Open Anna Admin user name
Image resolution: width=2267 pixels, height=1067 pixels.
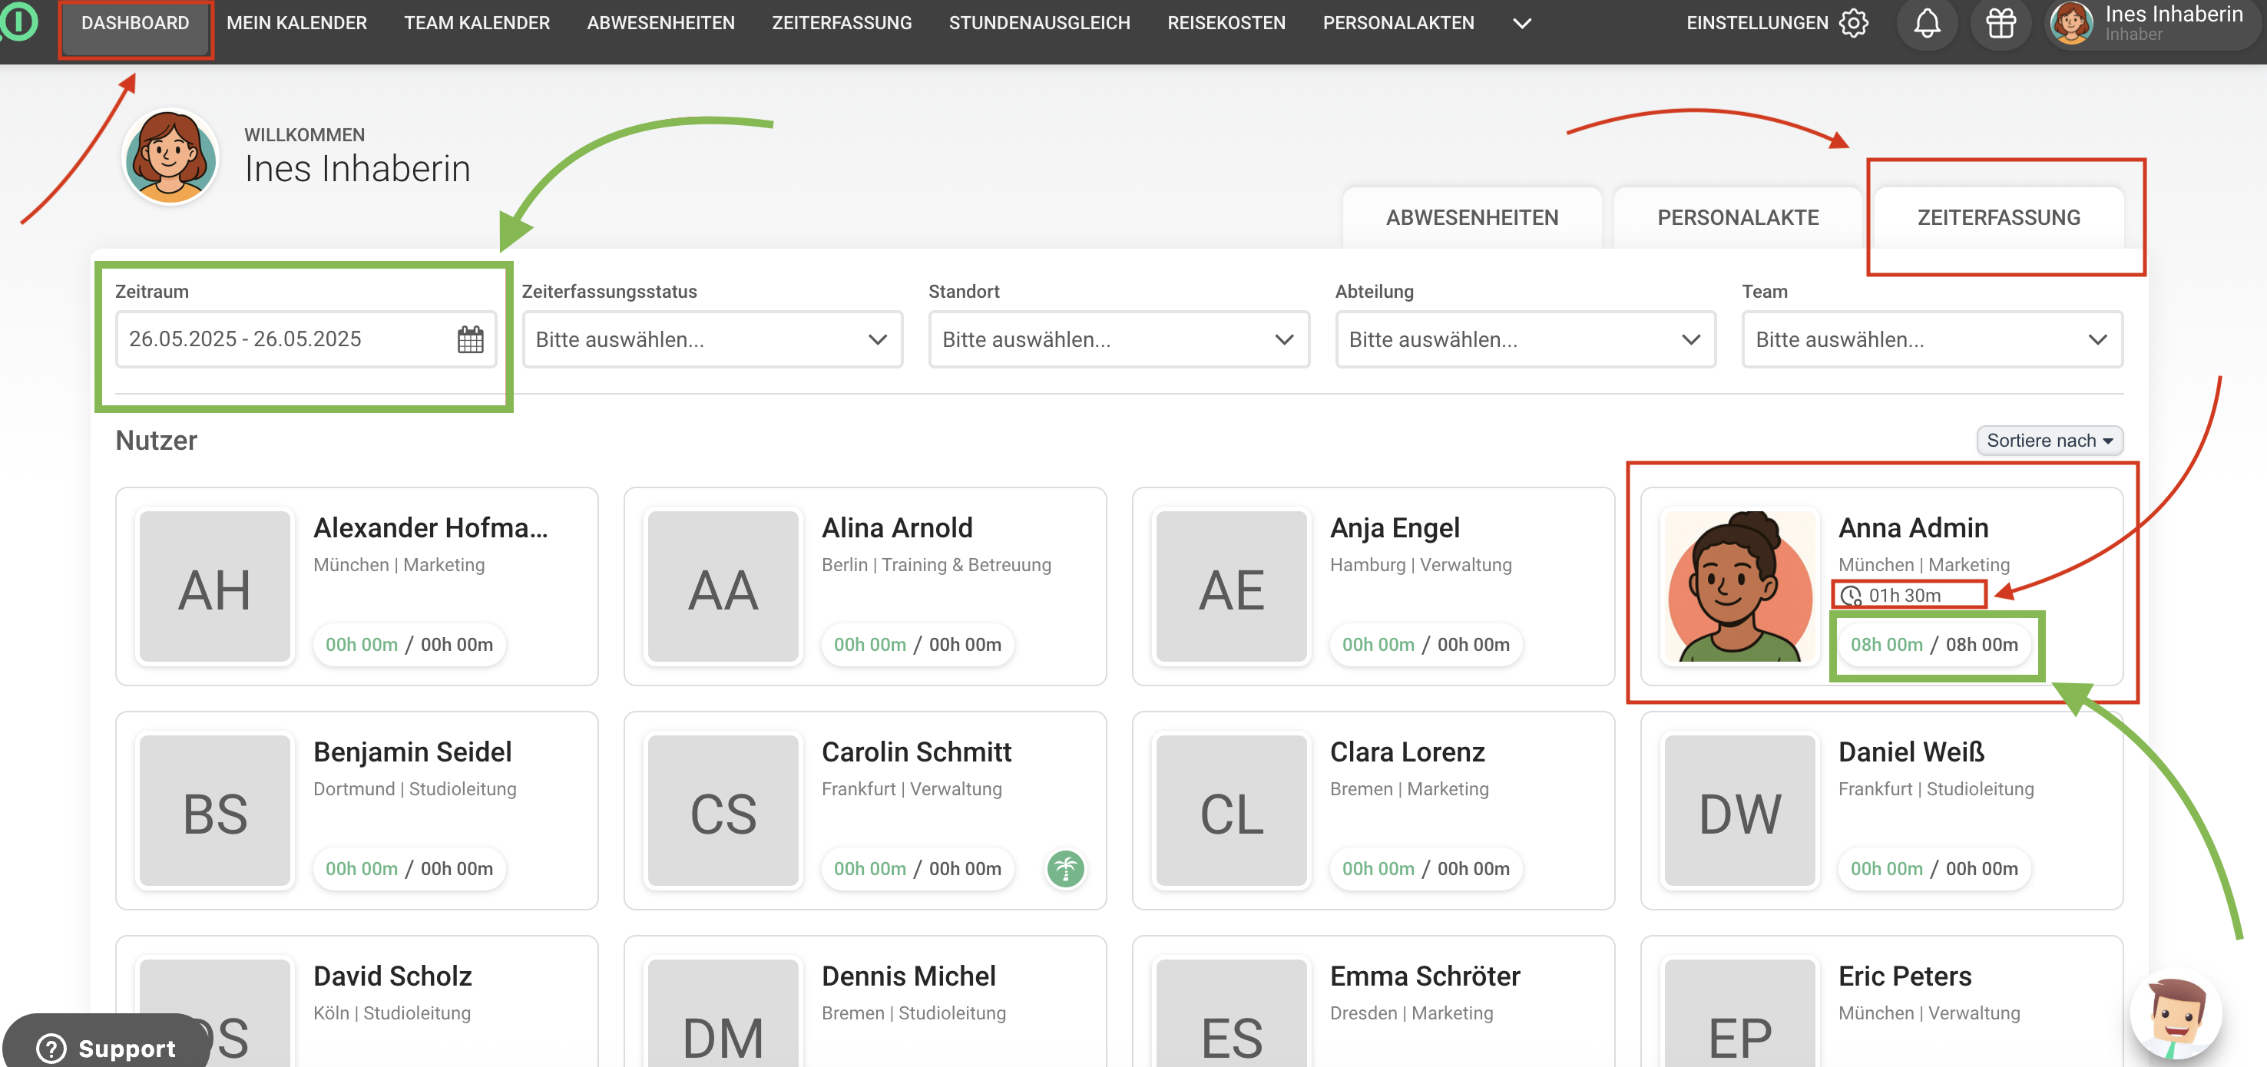point(1913,528)
